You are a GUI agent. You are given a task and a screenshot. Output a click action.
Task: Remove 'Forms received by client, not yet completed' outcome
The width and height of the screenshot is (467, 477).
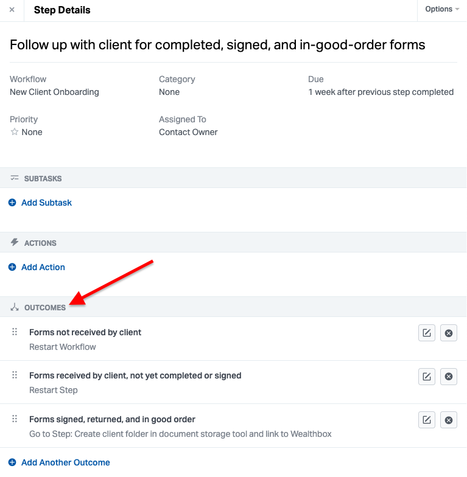pos(449,376)
